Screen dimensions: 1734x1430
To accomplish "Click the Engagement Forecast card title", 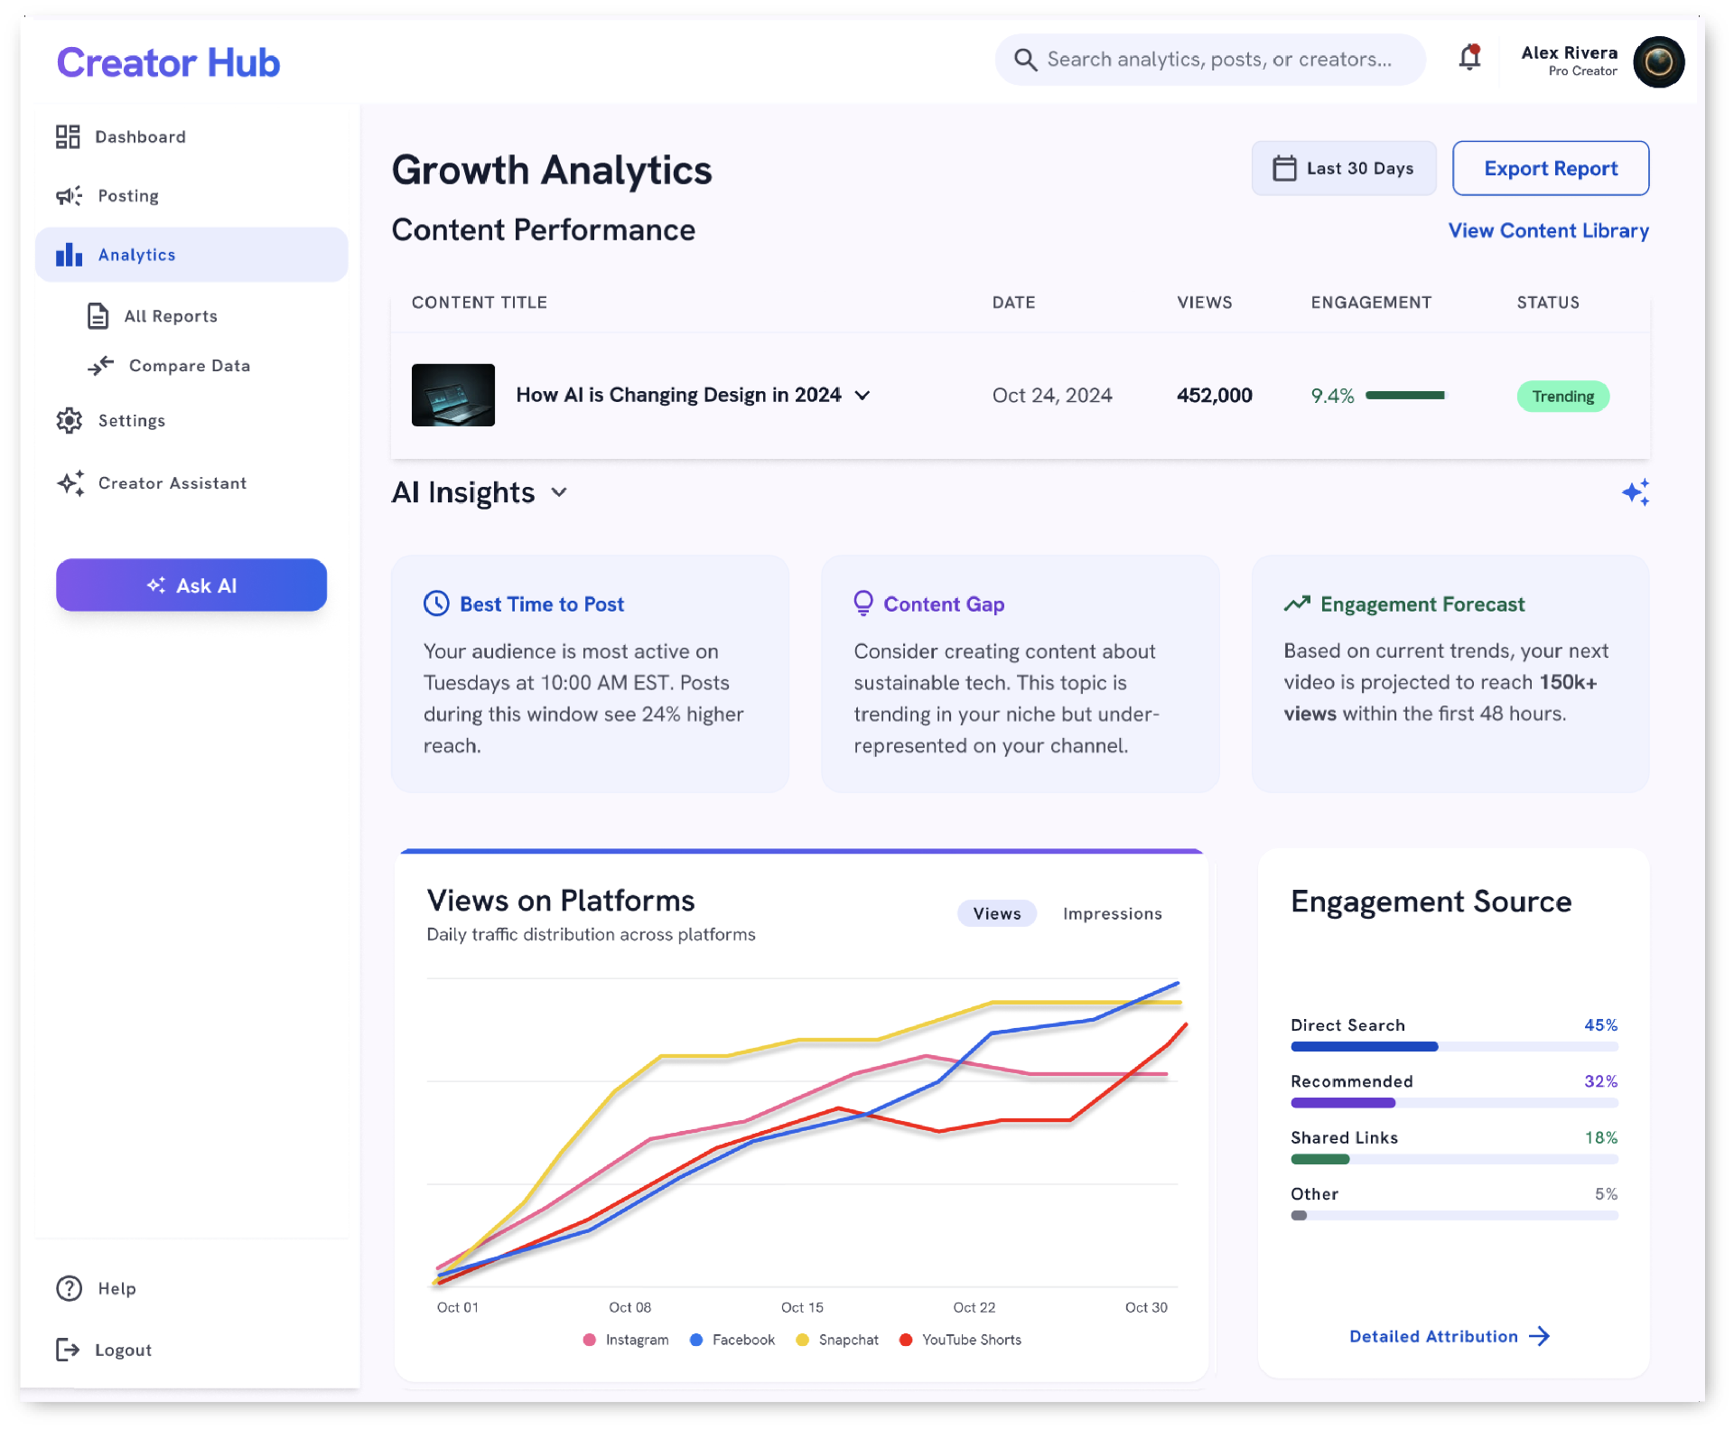I will tap(1422, 603).
